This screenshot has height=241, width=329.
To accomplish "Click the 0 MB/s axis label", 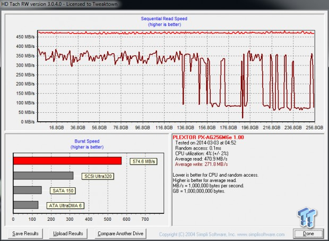I will tap(28, 122).
